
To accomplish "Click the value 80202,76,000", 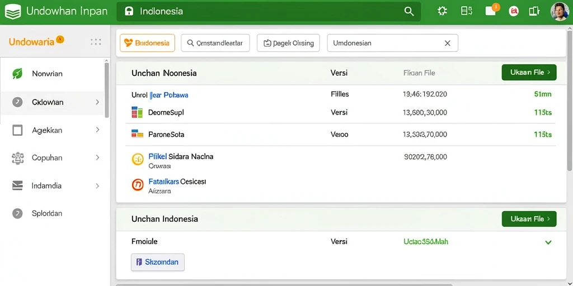I will coord(426,157).
